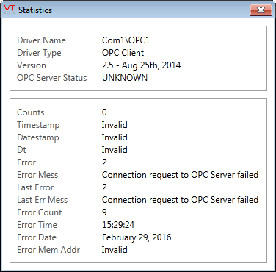Select the Dt value Invalid
Screen dimensions: 276x272
point(115,150)
